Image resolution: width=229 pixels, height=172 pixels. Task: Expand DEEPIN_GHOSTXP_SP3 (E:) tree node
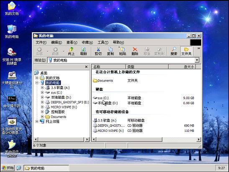tap(42, 102)
